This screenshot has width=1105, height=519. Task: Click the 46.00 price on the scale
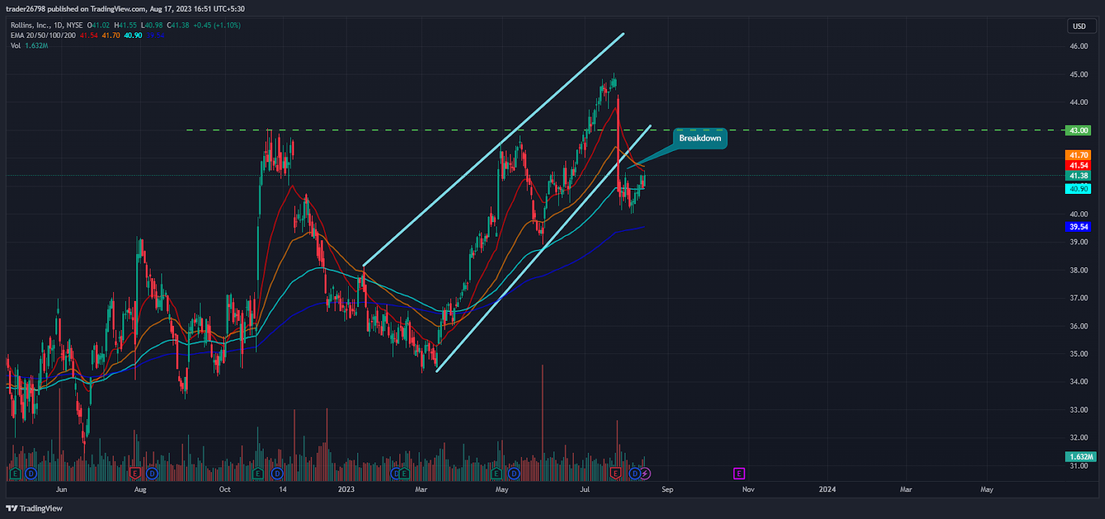click(1079, 46)
